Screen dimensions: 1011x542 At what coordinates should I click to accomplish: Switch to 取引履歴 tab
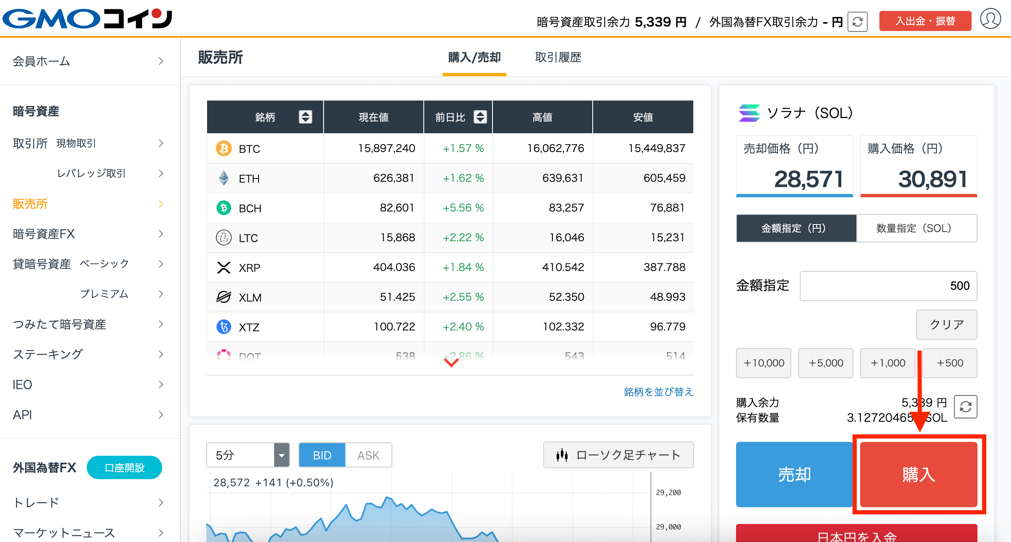pyautogui.click(x=558, y=58)
